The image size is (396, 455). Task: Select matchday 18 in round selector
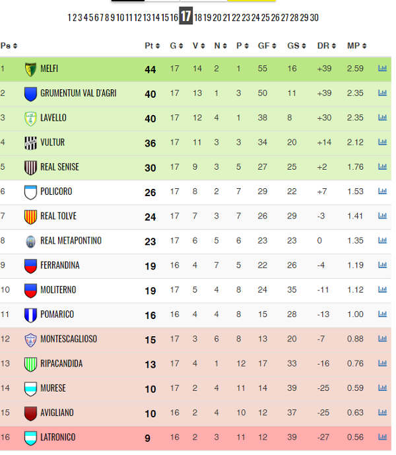pos(198,18)
